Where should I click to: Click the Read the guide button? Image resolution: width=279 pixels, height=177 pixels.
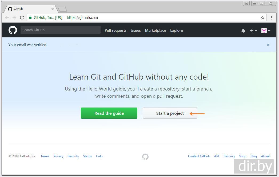(109, 113)
